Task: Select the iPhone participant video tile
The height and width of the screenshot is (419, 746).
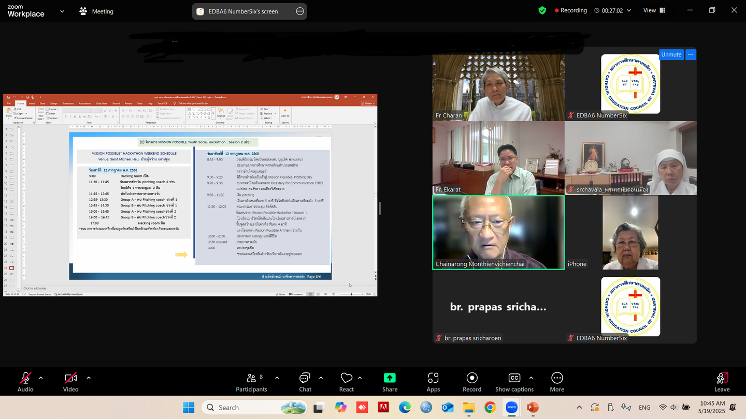Action: coord(630,232)
